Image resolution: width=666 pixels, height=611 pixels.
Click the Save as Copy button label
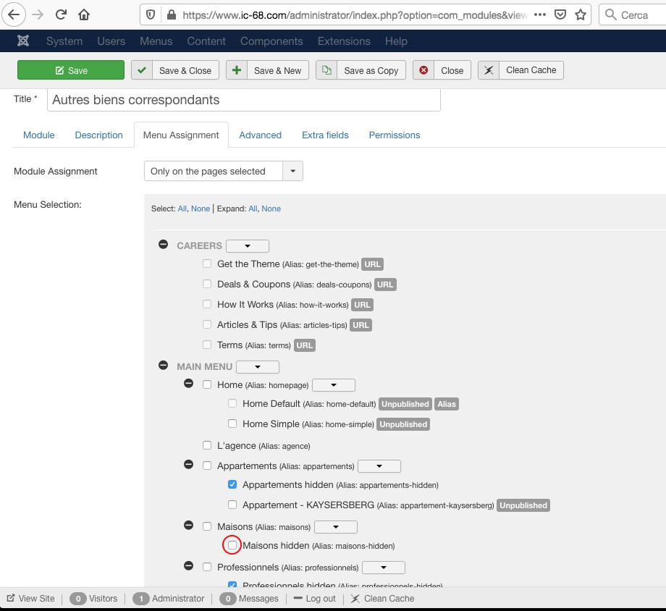click(371, 70)
